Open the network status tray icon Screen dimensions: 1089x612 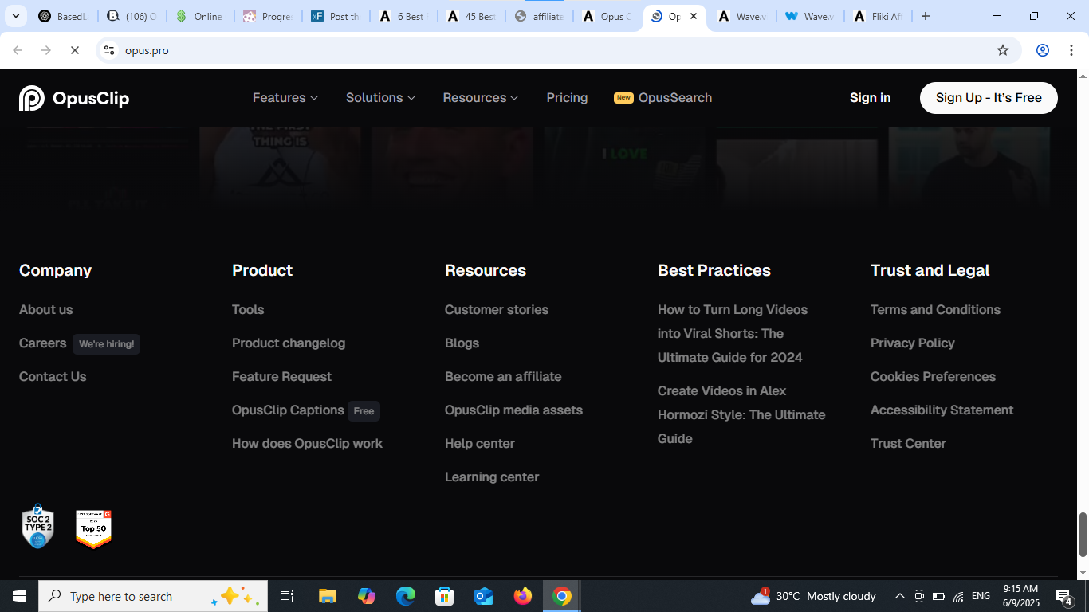pyautogui.click(x=958, y=596)
